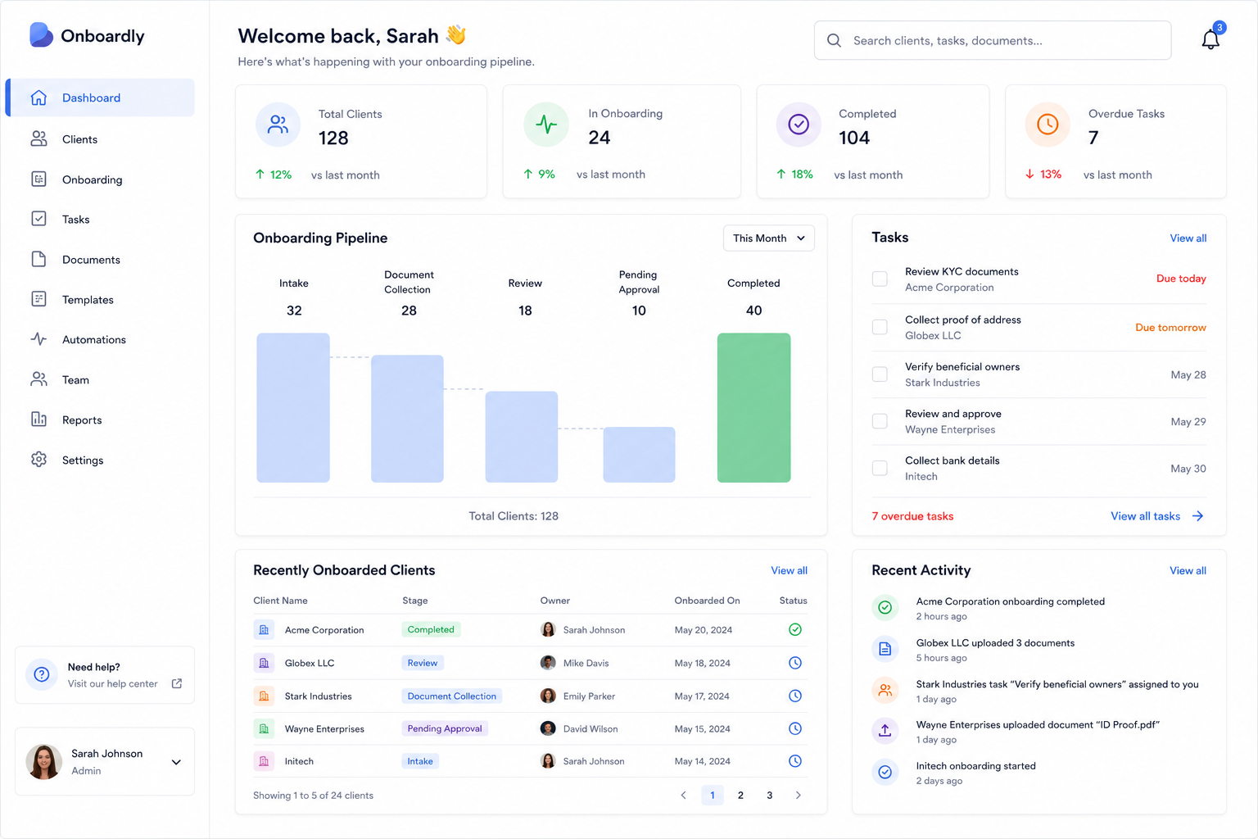Screen dimensions: 1258x839
Task: Go to page 3 of clients
Action: pos(769,796)
